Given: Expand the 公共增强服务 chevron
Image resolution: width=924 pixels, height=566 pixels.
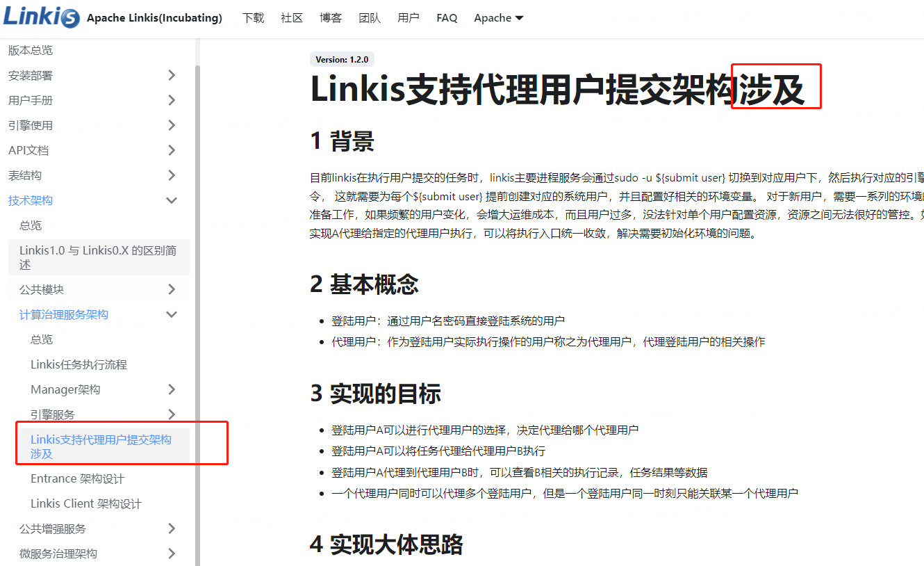Looking at the screenshot, I should point(172,528).
